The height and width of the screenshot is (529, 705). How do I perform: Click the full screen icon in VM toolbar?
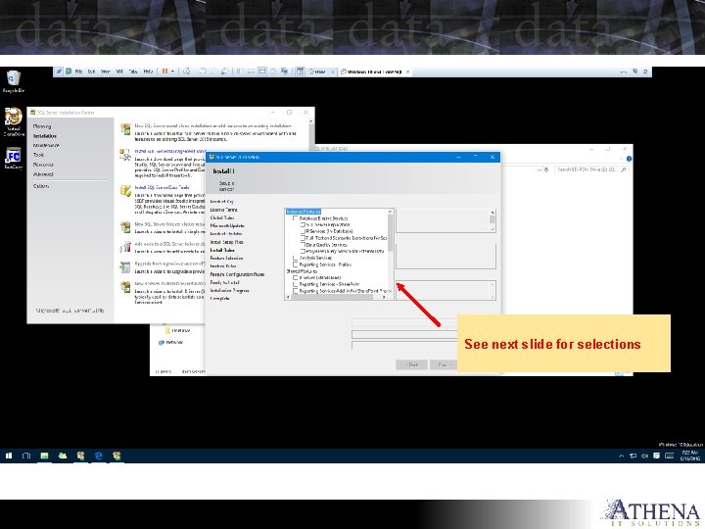coord(262,72)
